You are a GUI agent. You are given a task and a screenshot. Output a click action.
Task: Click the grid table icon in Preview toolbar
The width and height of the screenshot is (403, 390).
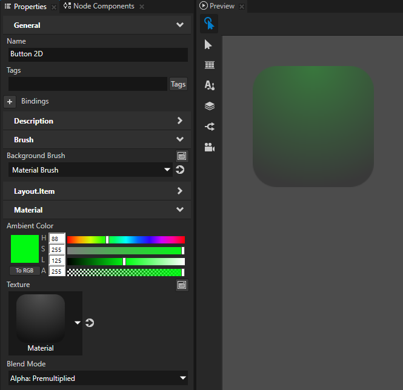(x=210, y=65)
